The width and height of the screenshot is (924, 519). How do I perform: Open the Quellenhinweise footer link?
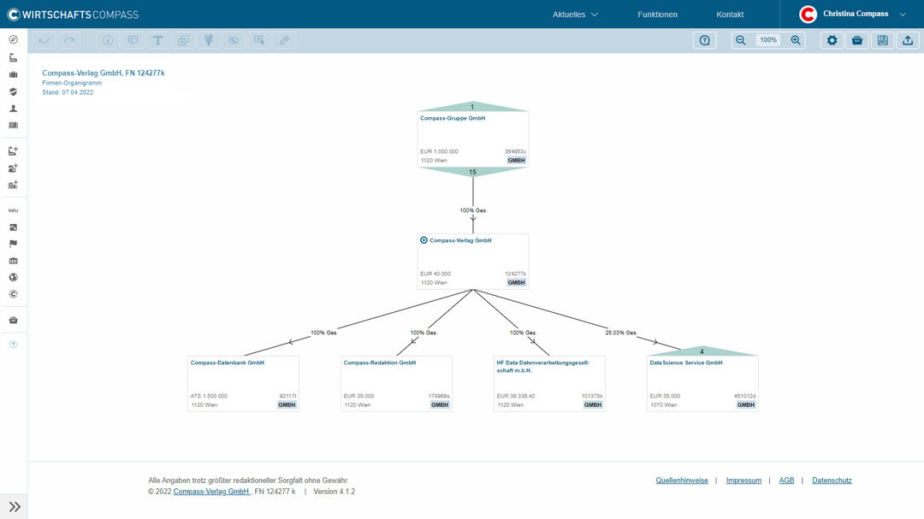[x=682, y=481]
